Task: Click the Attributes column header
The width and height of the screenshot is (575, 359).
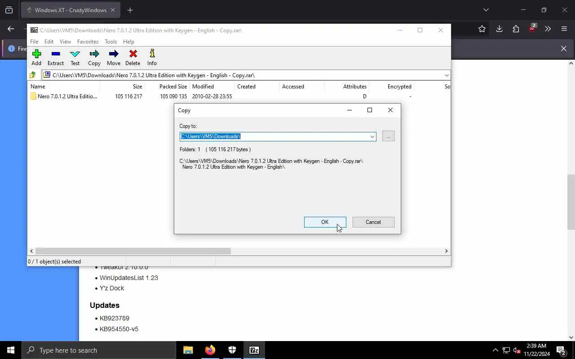Action: tap(347, 87)
